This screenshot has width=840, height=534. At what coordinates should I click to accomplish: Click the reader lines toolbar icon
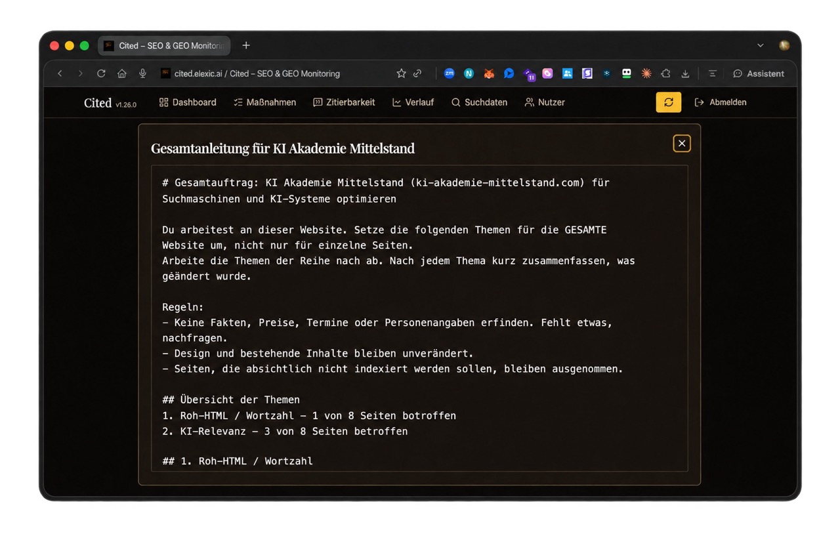tap(712, 73)
